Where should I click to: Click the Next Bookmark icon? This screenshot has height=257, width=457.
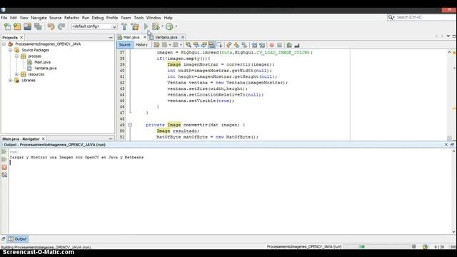[236, 45]
